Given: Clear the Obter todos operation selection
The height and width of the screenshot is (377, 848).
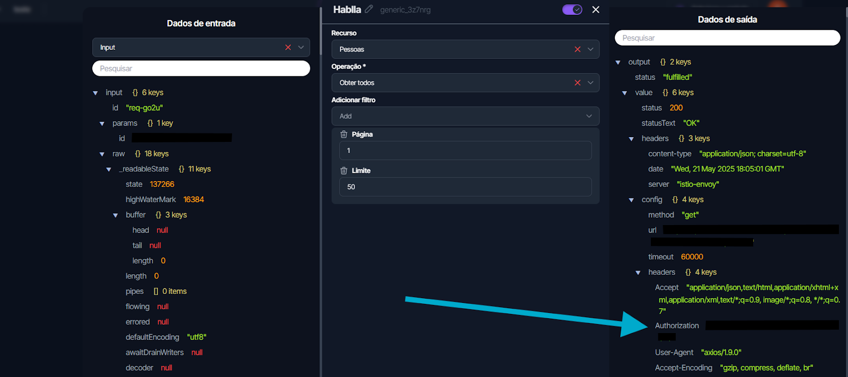Looking at the screenshot, I should click(577, 83).
